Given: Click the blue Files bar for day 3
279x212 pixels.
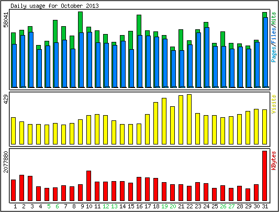Looking at the screenshot, I should point(31,60).
